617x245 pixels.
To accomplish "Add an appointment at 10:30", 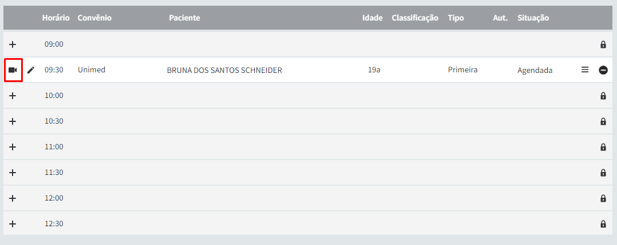I will 13,121.
